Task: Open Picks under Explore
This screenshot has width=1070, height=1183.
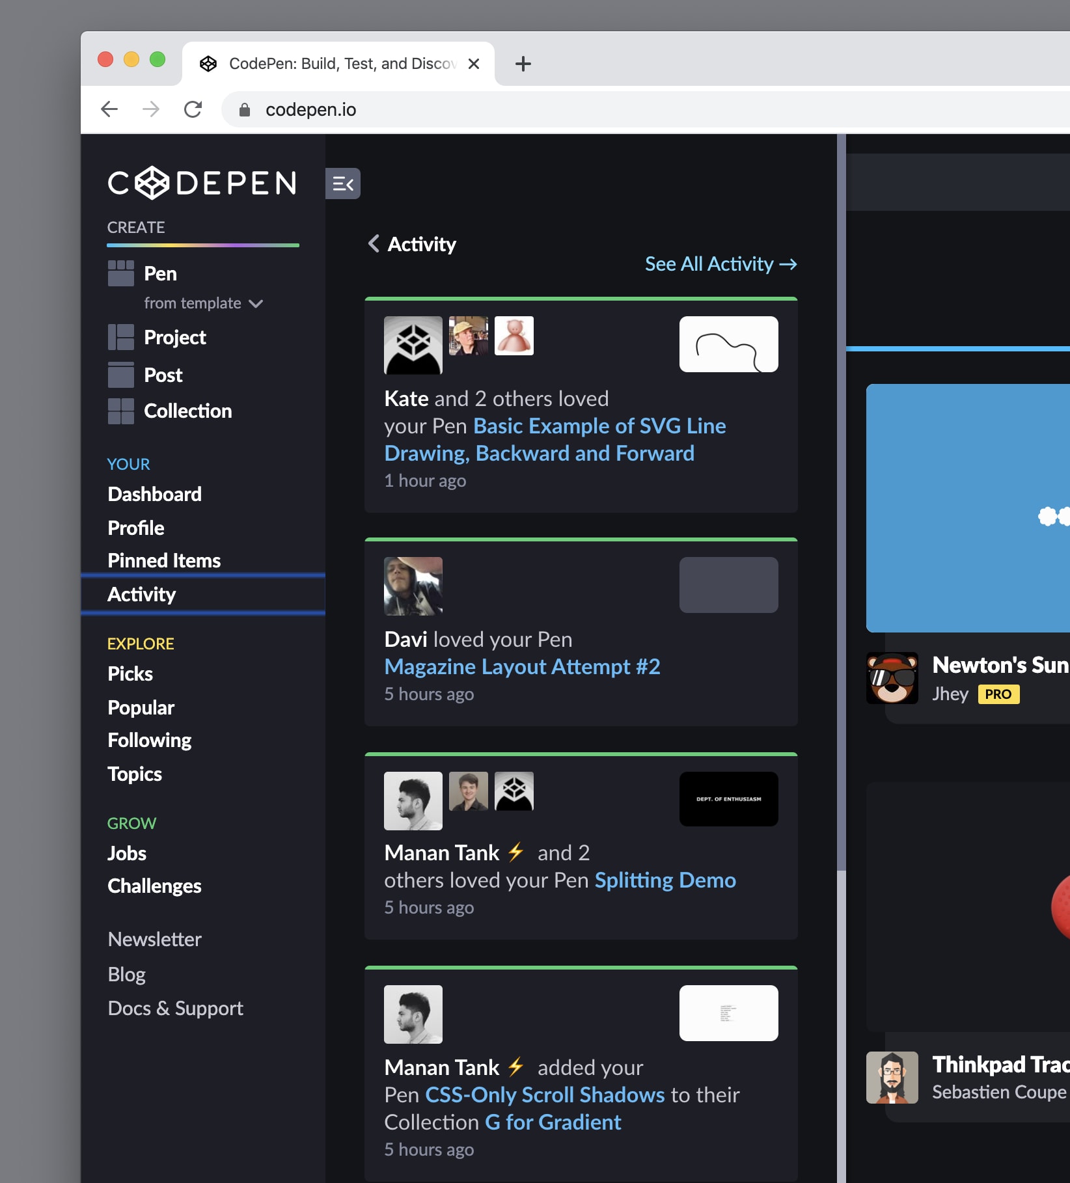Action: point(130,674)
